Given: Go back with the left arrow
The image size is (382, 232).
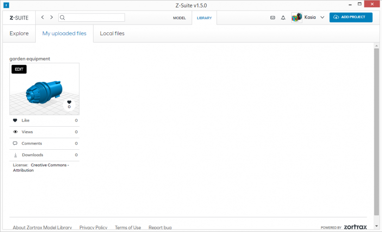Looking at the screenshot, I should (x=43, y=17).
